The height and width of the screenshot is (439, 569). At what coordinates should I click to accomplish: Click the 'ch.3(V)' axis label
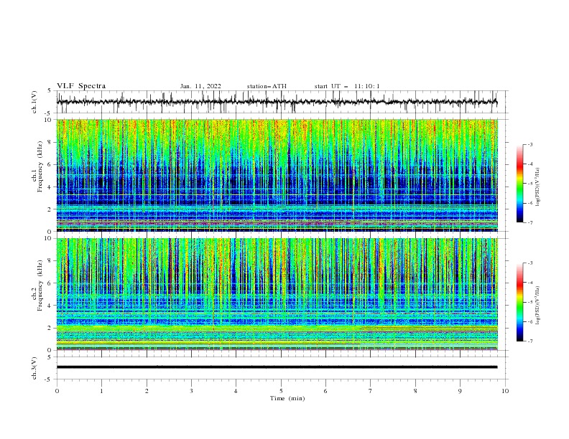(34, 368)
